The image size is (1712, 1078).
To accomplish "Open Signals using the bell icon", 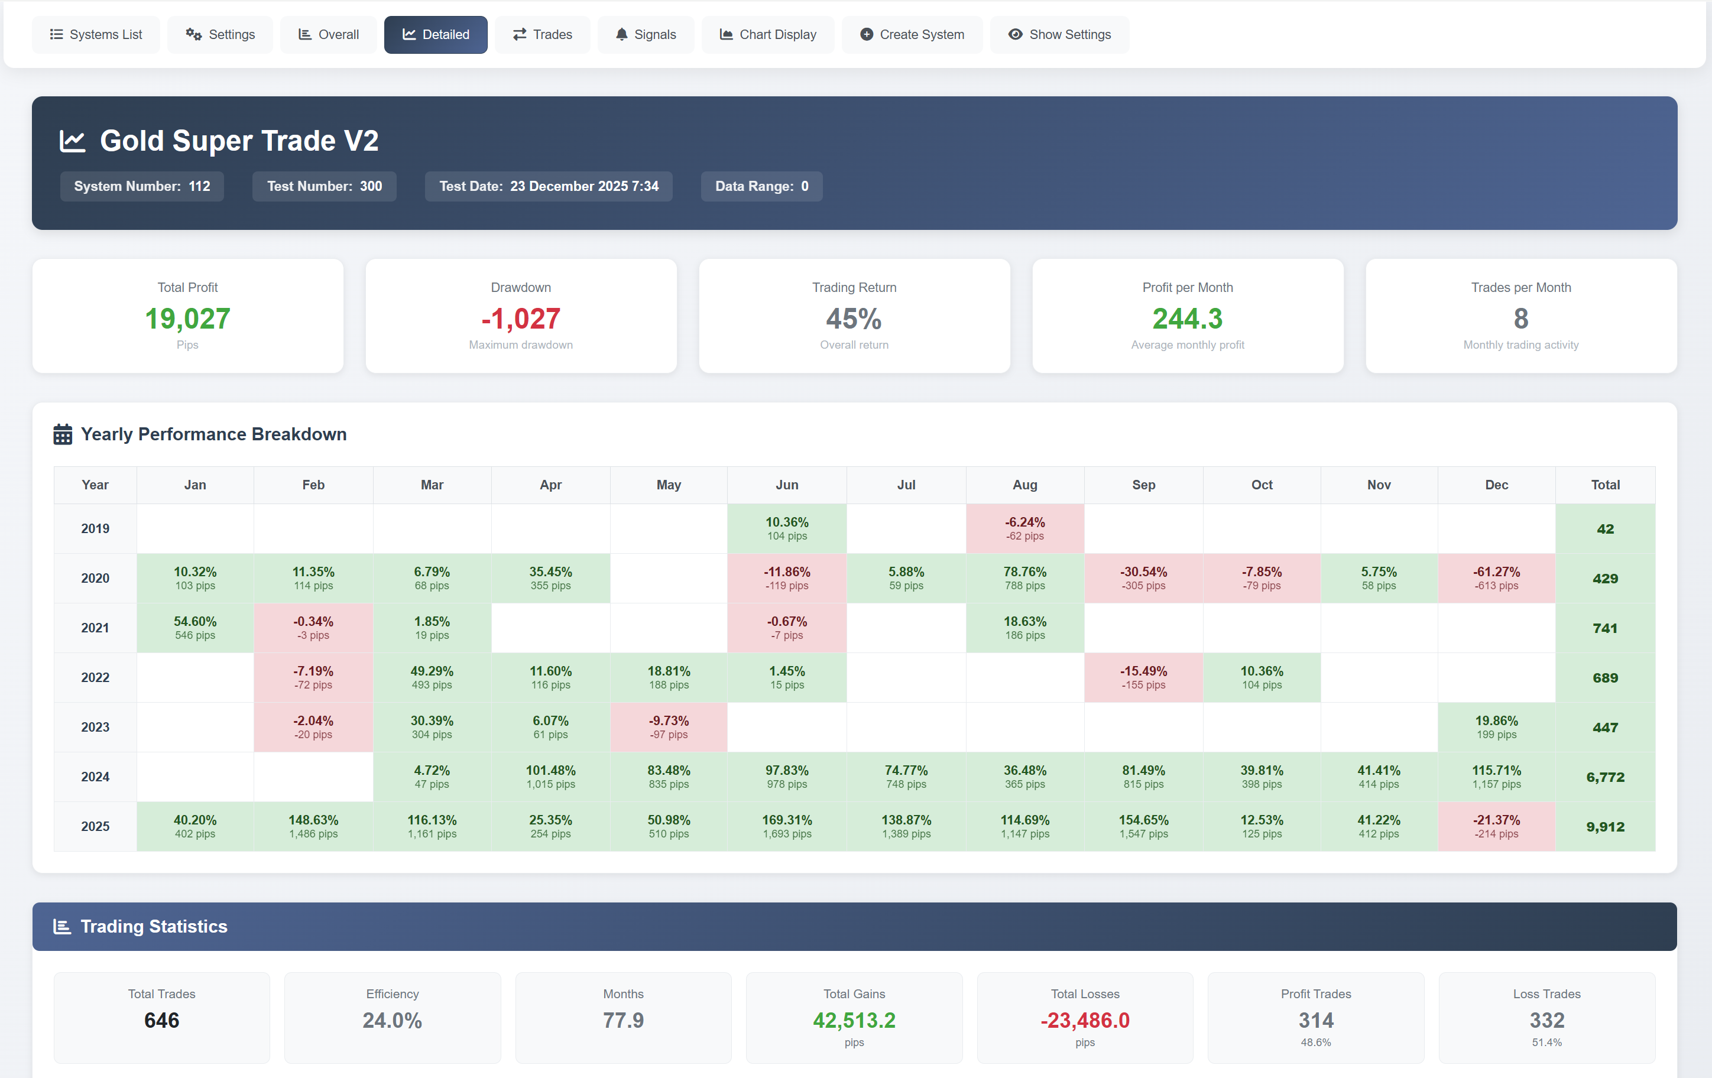I will tap(621, 34).
